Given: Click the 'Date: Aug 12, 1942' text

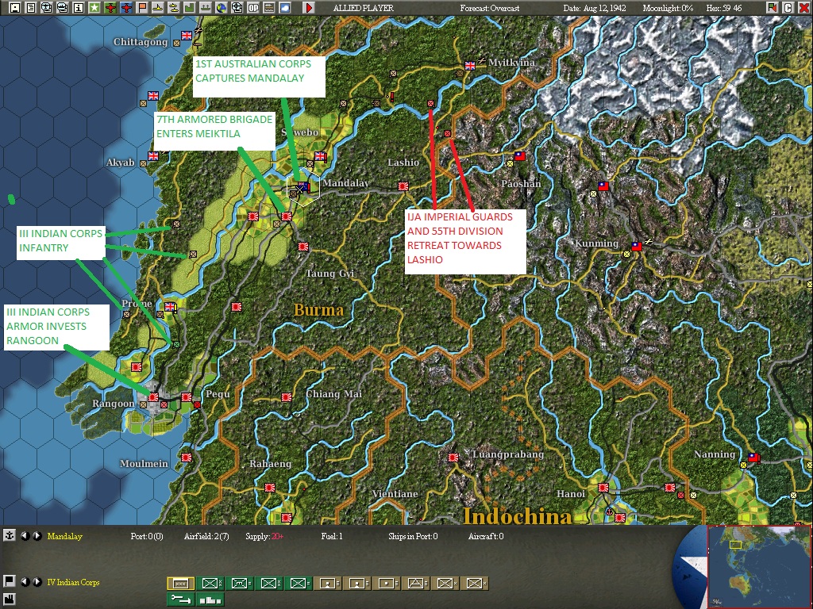Looking at the screenshot, I should (594, 8).
